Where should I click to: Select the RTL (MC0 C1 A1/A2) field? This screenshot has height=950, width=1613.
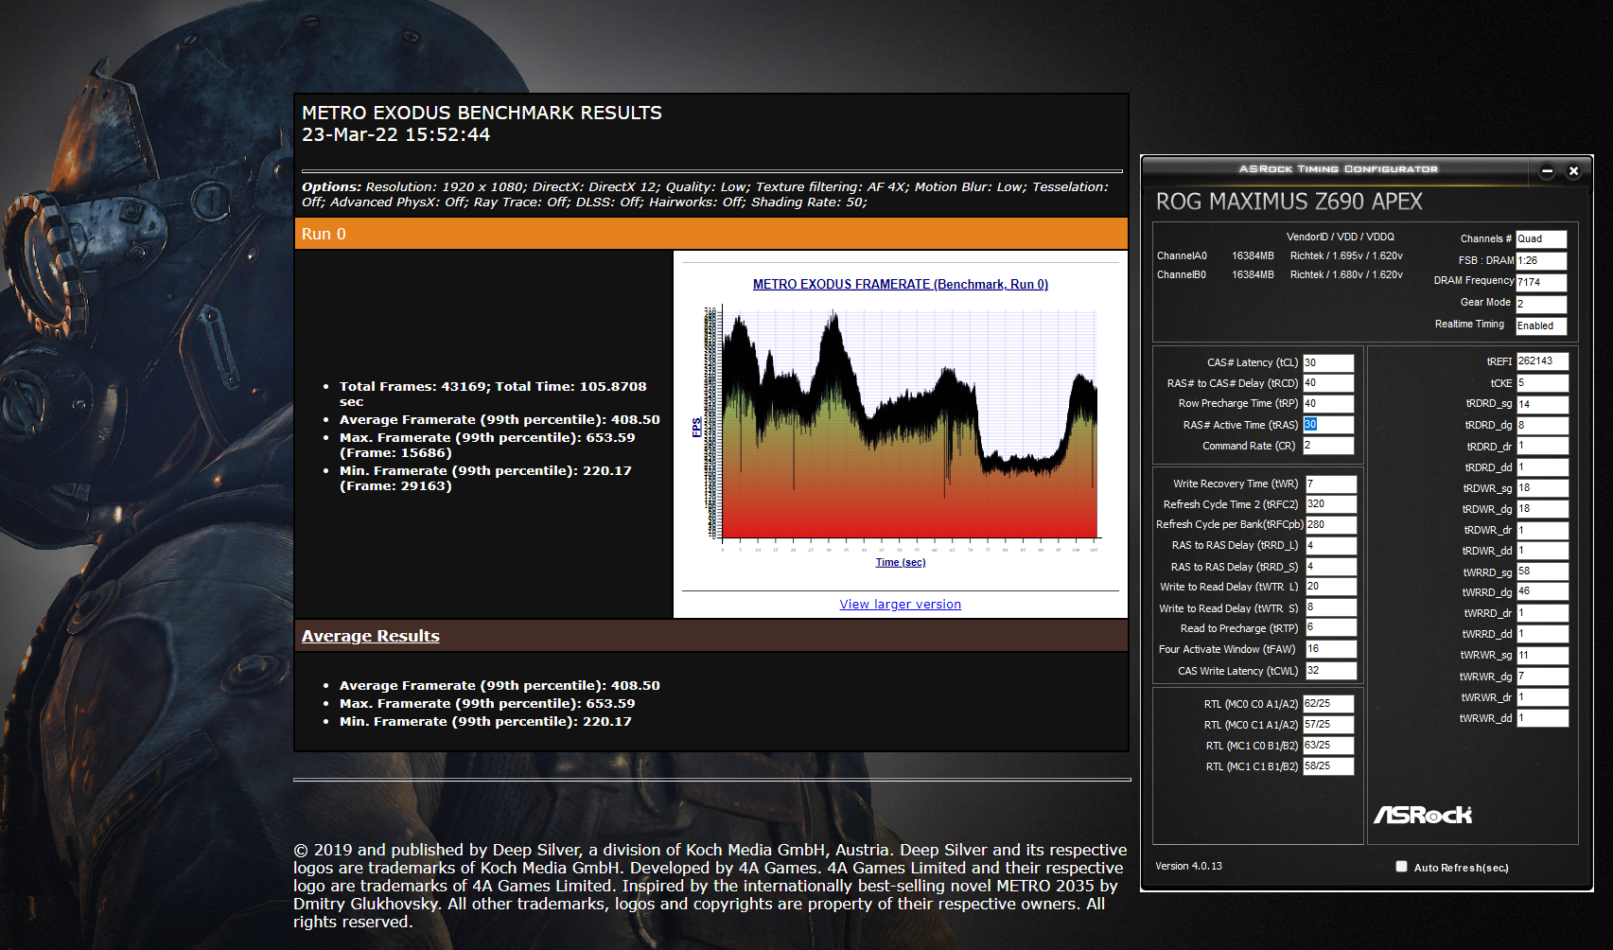click(1328, 725)
